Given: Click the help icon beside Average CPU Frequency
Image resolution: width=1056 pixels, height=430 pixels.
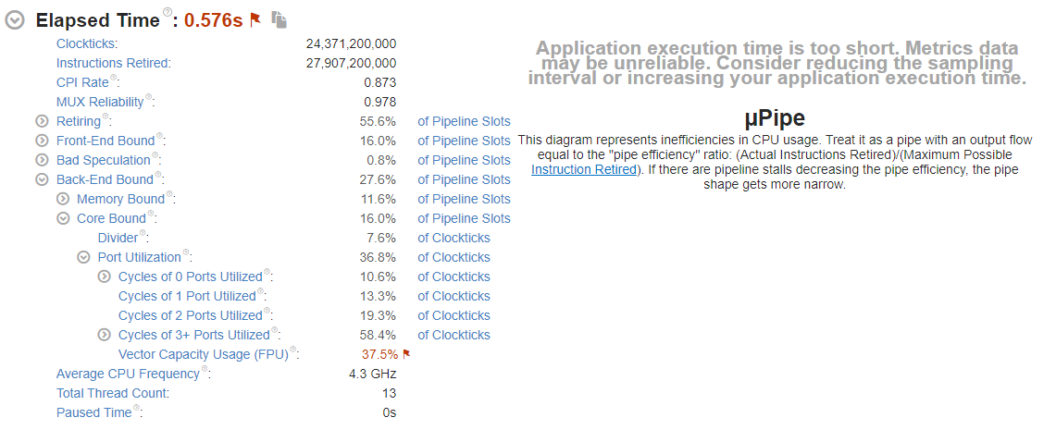Looking at the screenshot, I should 205,370.
